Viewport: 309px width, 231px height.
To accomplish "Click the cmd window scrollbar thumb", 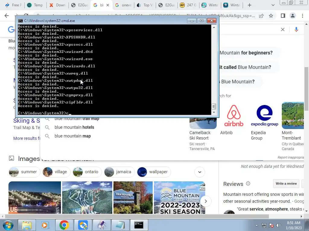I will point(214,106).
